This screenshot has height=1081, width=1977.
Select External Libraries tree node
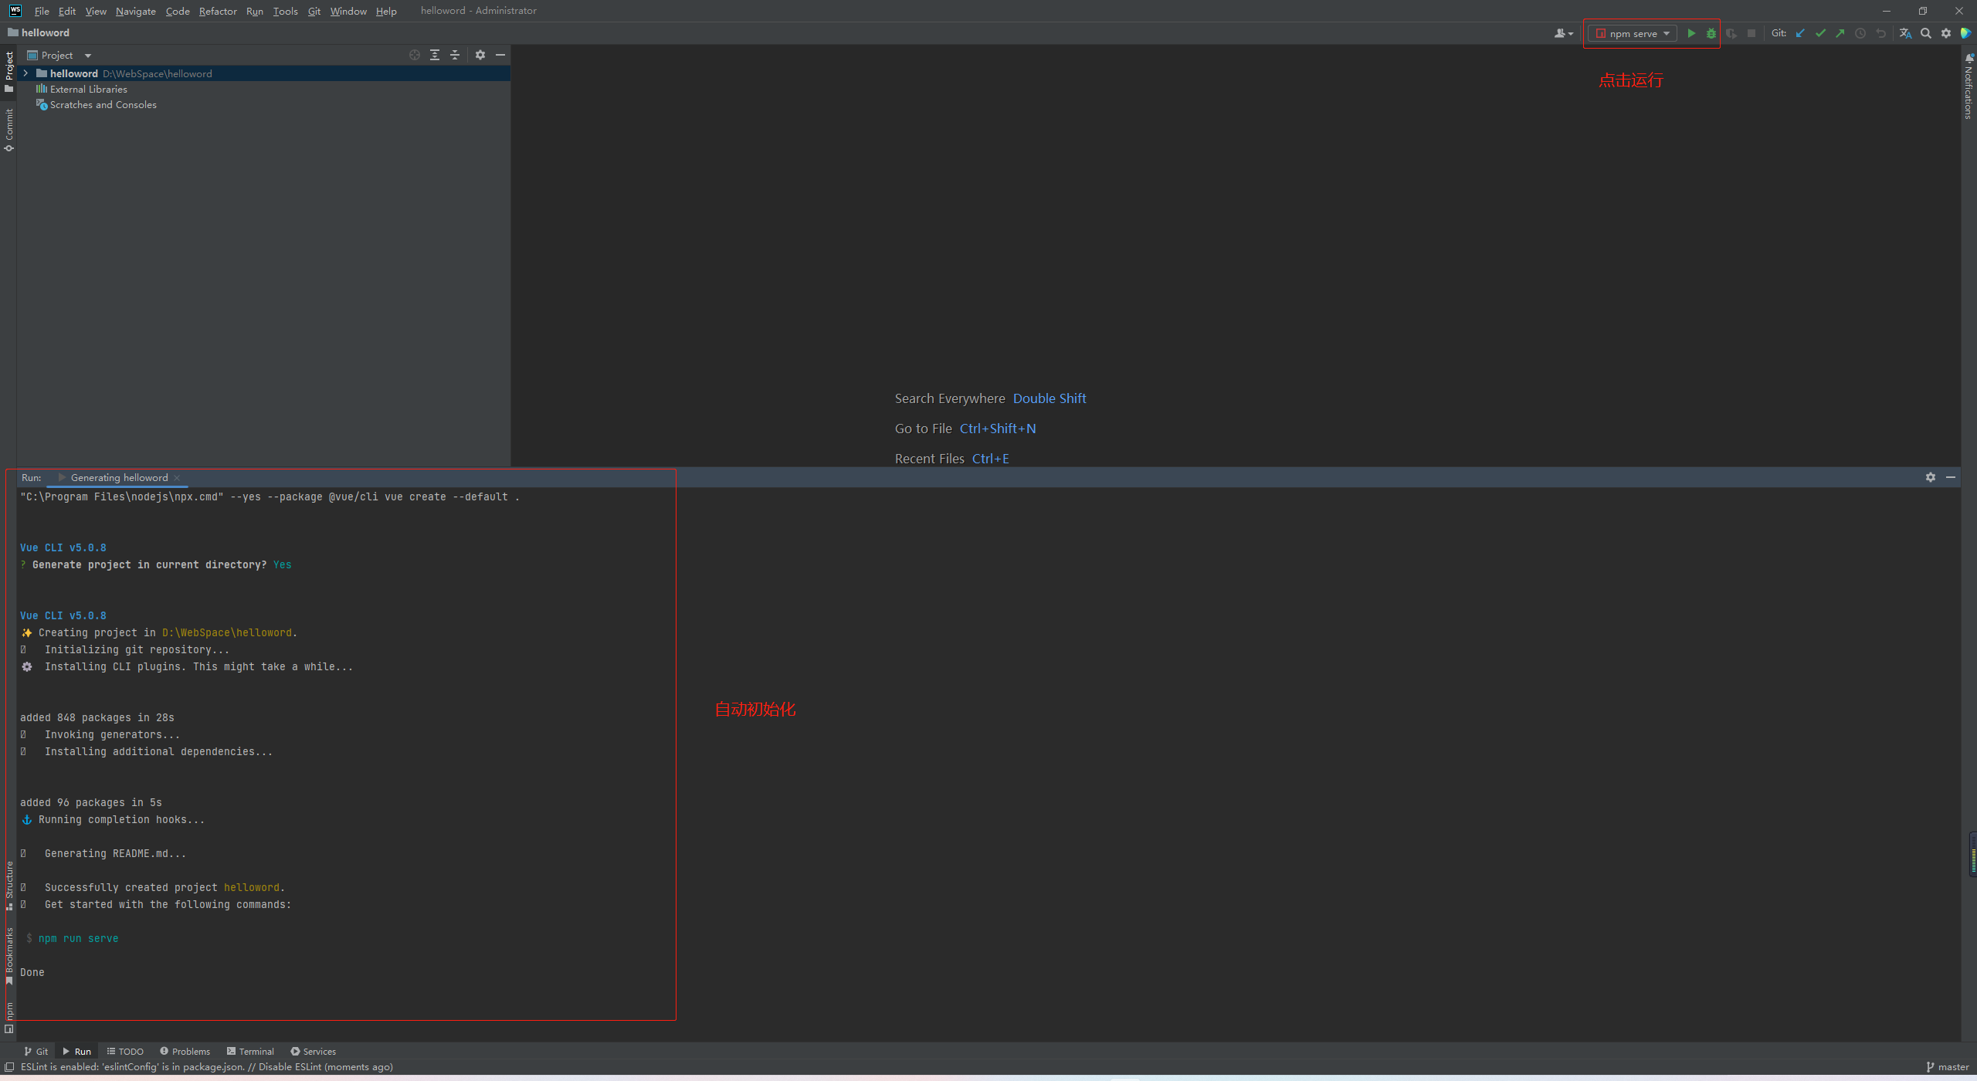[88, 89]
